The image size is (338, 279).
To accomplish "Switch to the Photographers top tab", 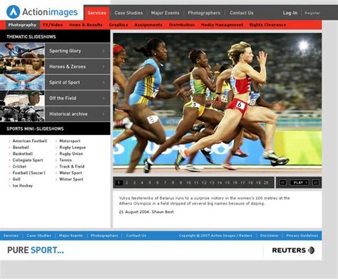I will [x=204, y=13].
